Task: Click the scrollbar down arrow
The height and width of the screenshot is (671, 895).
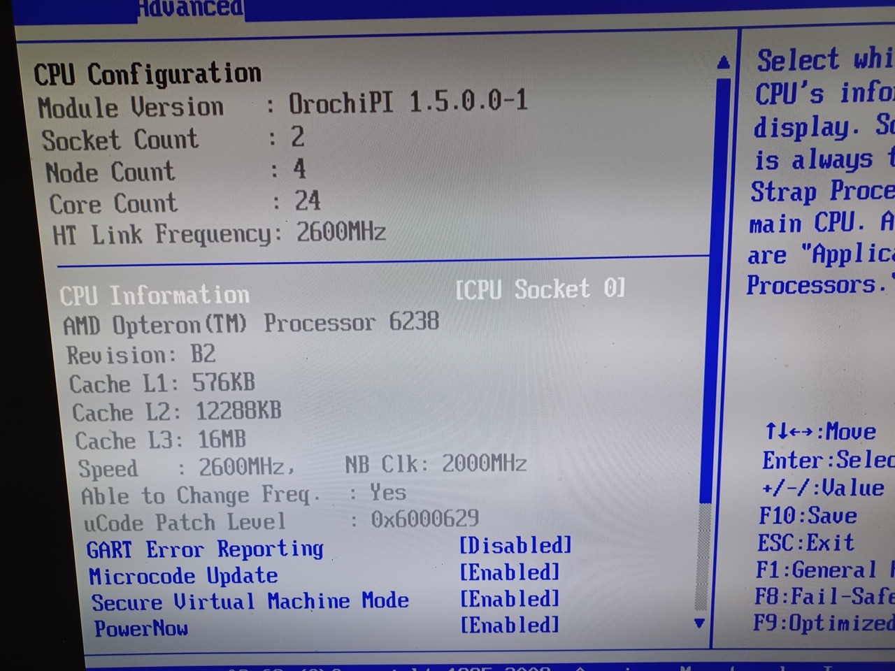Action: point(699,623)
